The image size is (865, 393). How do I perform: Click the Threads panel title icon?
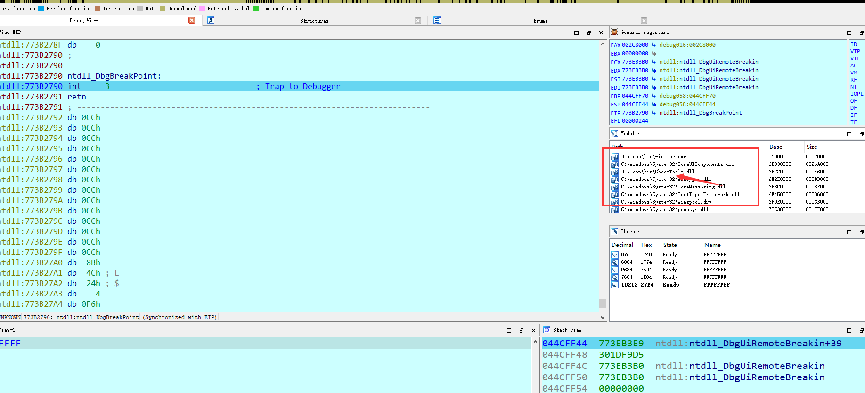point(614,232)
